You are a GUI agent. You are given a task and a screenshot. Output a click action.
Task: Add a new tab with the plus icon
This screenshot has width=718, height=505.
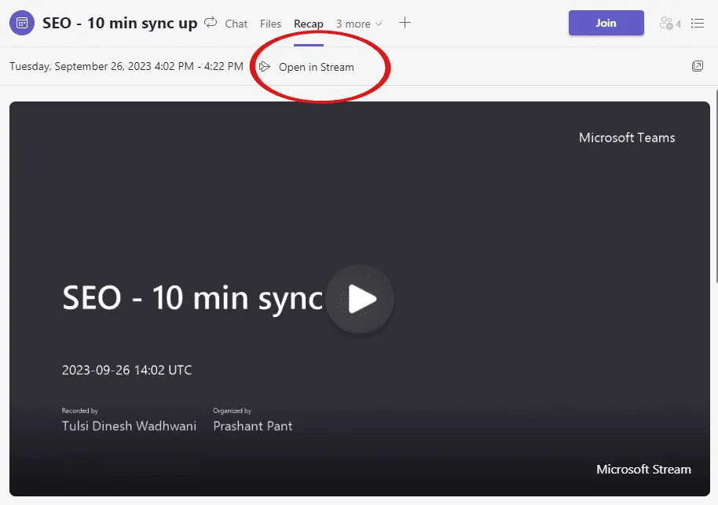tap(405, 23)
